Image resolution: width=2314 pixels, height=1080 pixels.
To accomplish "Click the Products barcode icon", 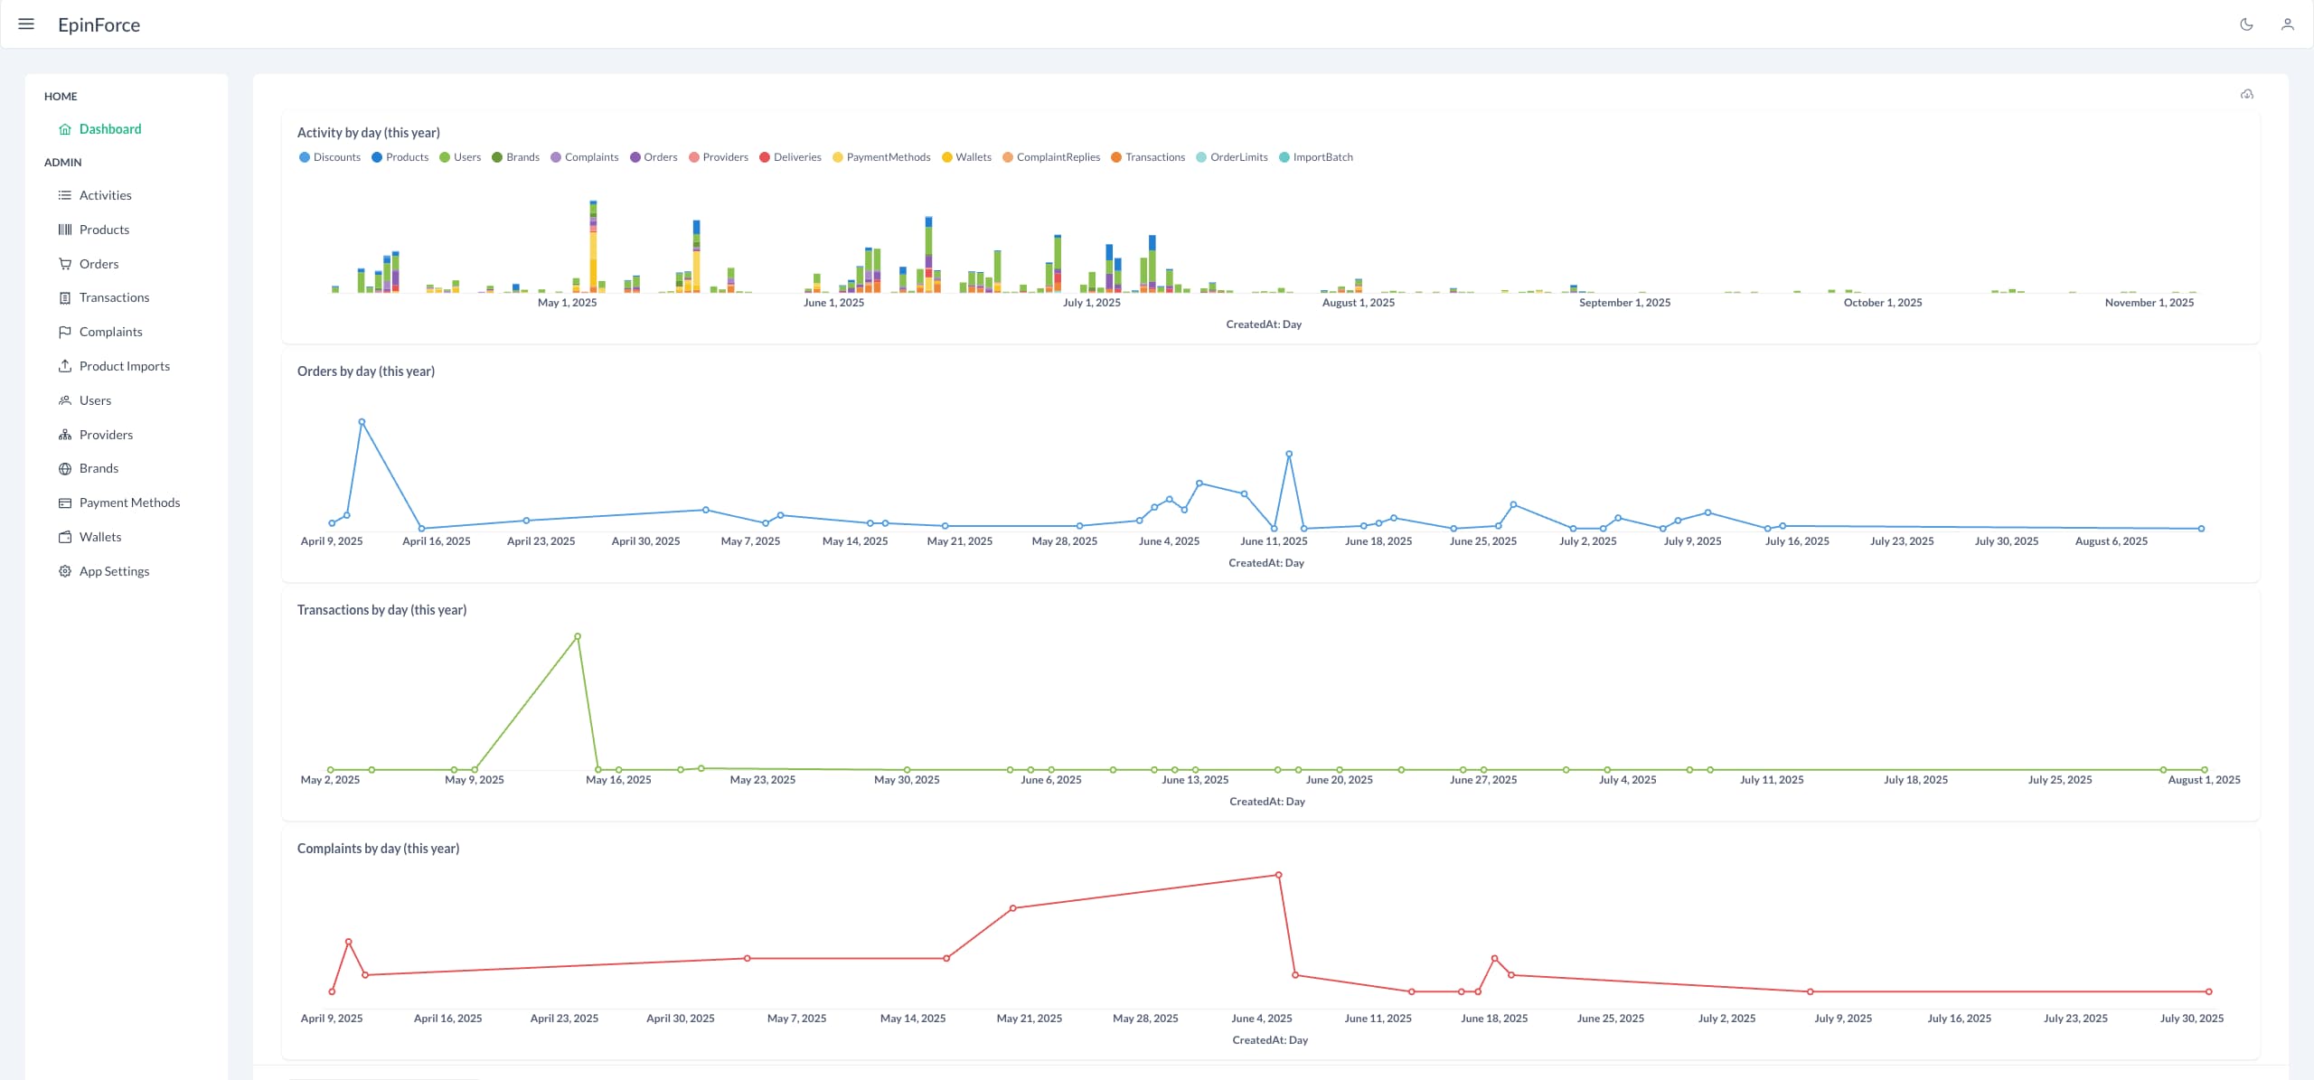I will tap(65, 230).
